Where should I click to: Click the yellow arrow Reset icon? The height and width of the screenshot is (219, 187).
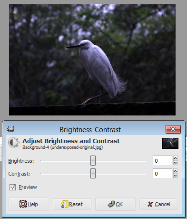click(65, 204)
